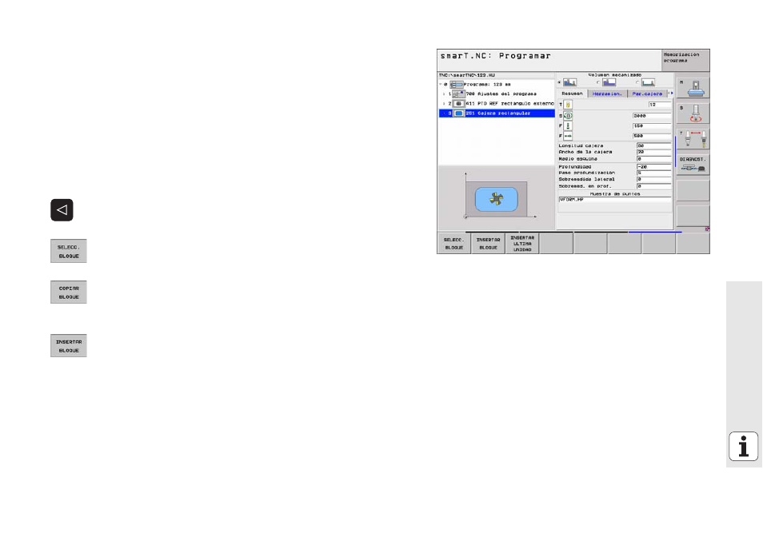
Task: Click the Profundidad input field
Action: click(x=654, y=167)
